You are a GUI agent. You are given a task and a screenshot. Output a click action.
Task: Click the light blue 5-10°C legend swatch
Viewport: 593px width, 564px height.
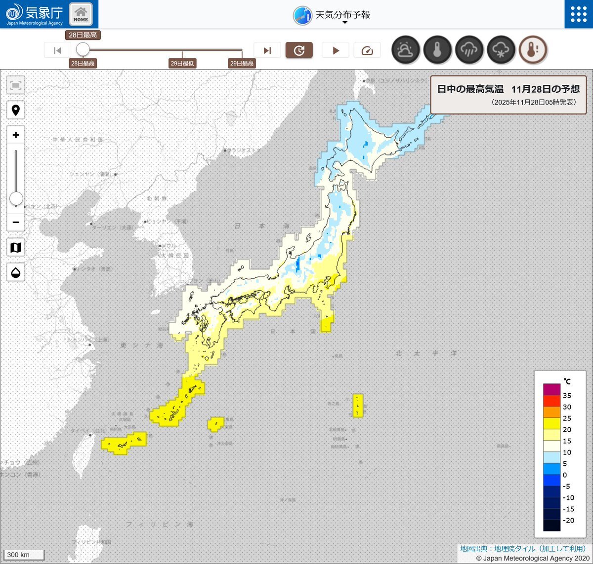coord(552,457)
